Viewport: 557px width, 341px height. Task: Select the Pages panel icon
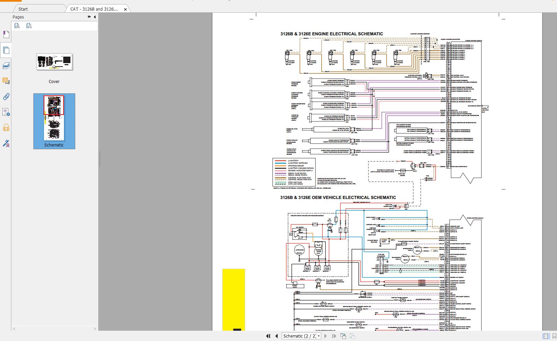click(6, 50)
